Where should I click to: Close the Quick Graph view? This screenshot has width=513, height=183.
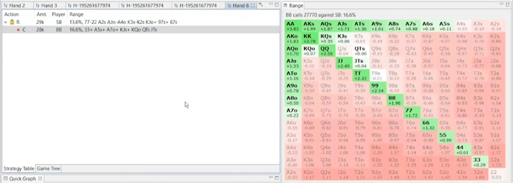click(x=40, y=179)
